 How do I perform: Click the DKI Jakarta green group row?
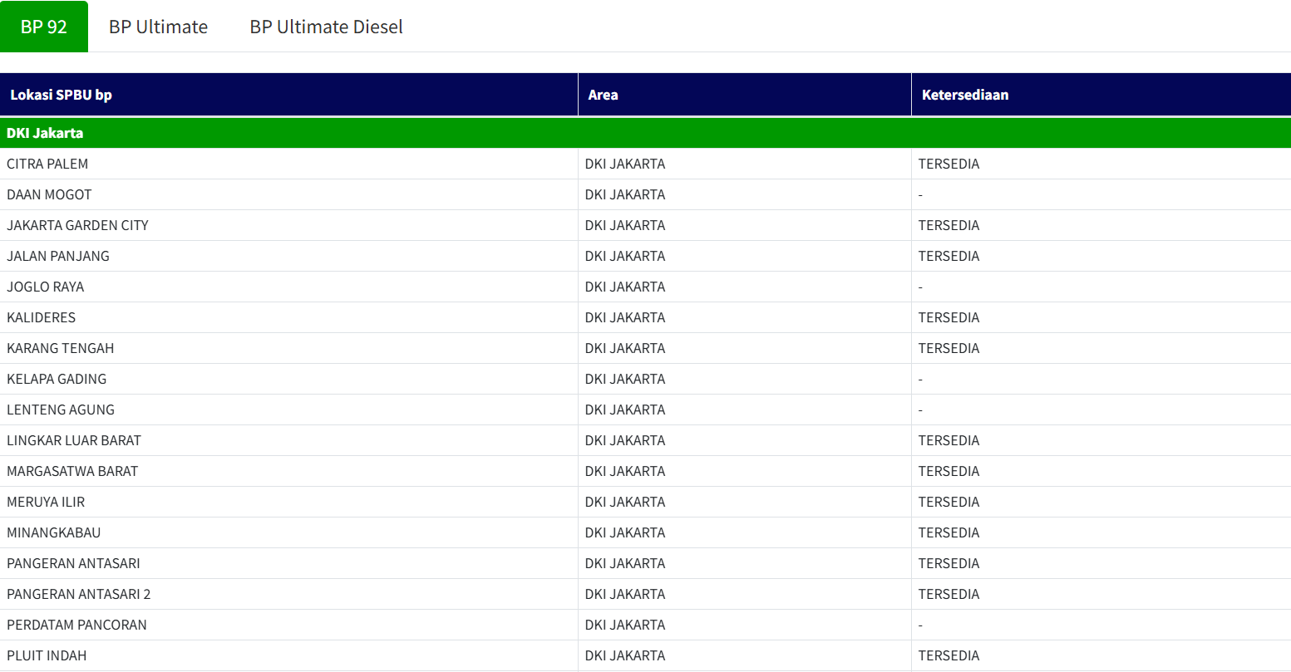point(45,133)
